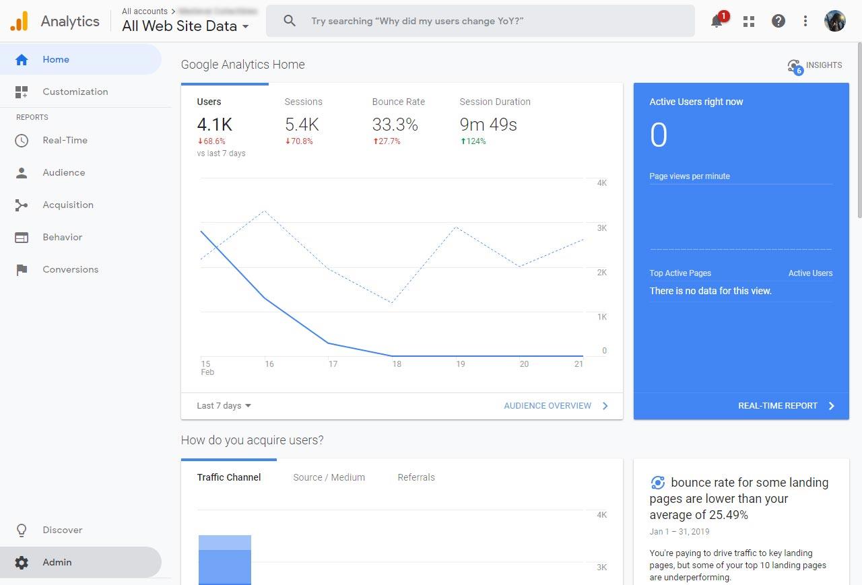Click the 'Page views per minute' label
Image resolution: width=862 pixels, height=585 pixels.
click(x=690, y=176)
